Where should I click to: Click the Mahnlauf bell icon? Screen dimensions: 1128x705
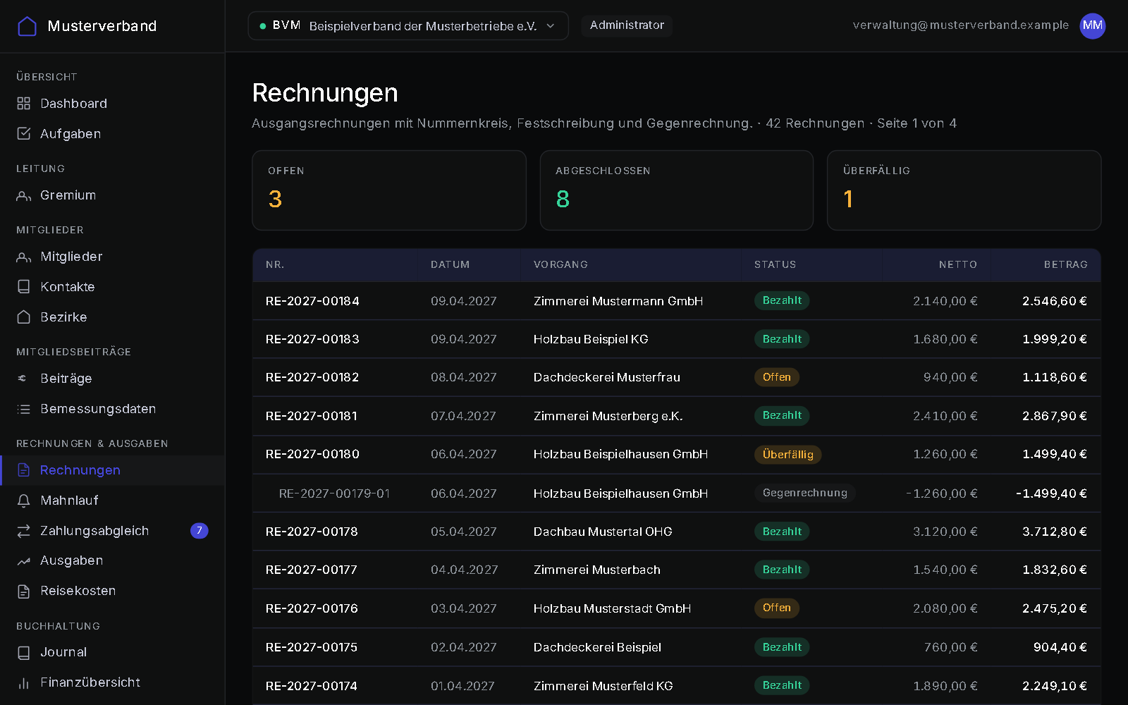tap(24, 501)
